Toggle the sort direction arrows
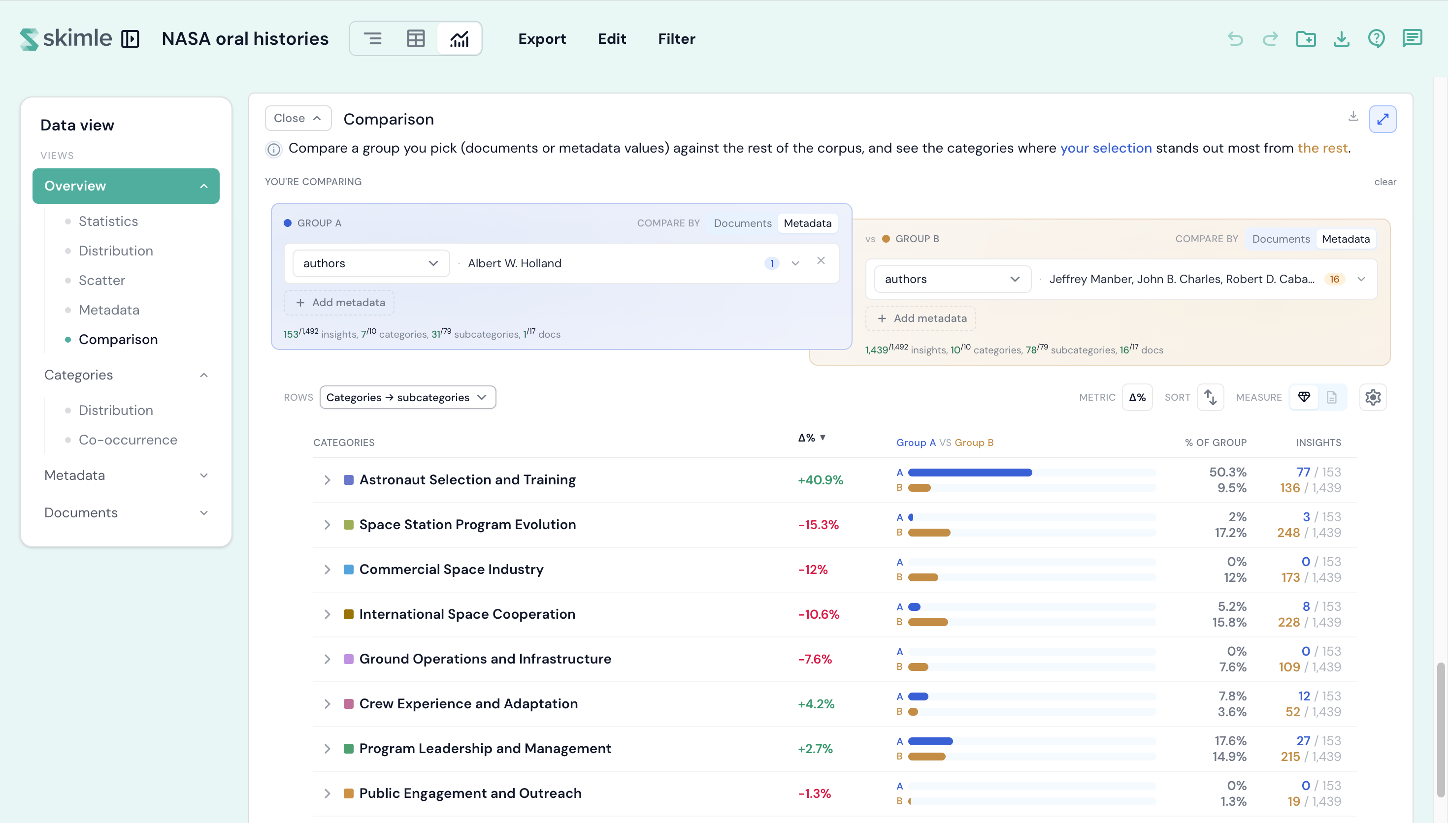Viewport: 1448px width, 823px height. click(1210, 397)
